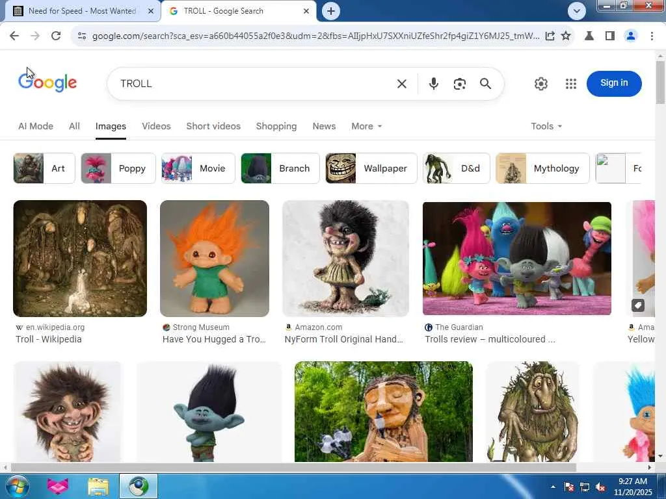Select Chrome taskbar button
Screen dimensions: 666x499
coord(139,486)
